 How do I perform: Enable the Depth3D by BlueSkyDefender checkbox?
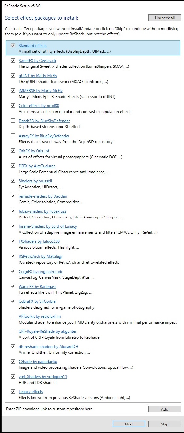pyautogui.click(x=13, y=121)
